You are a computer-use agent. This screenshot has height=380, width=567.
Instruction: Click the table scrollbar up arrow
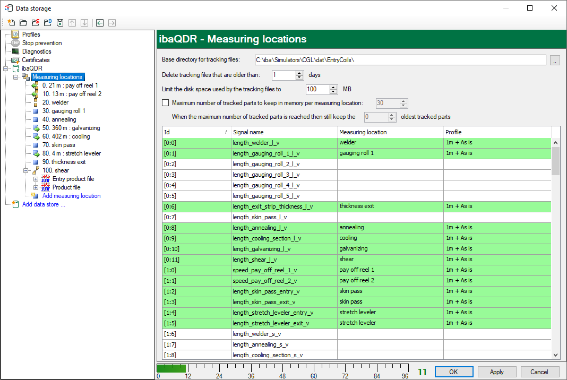(555, 142)
